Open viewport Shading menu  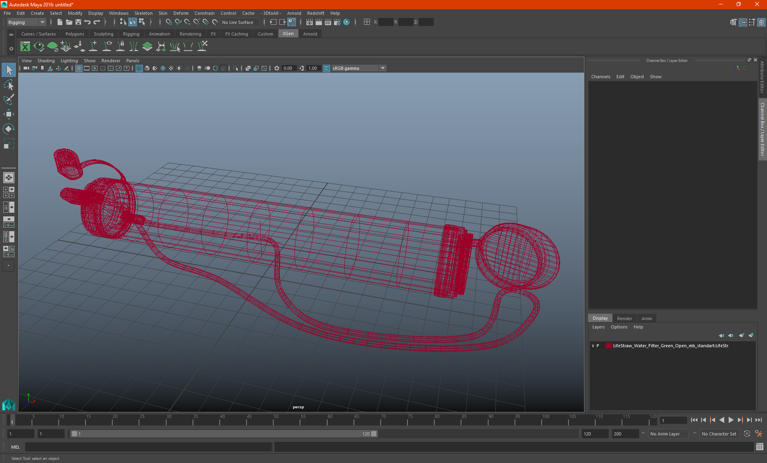pos(46,61)
